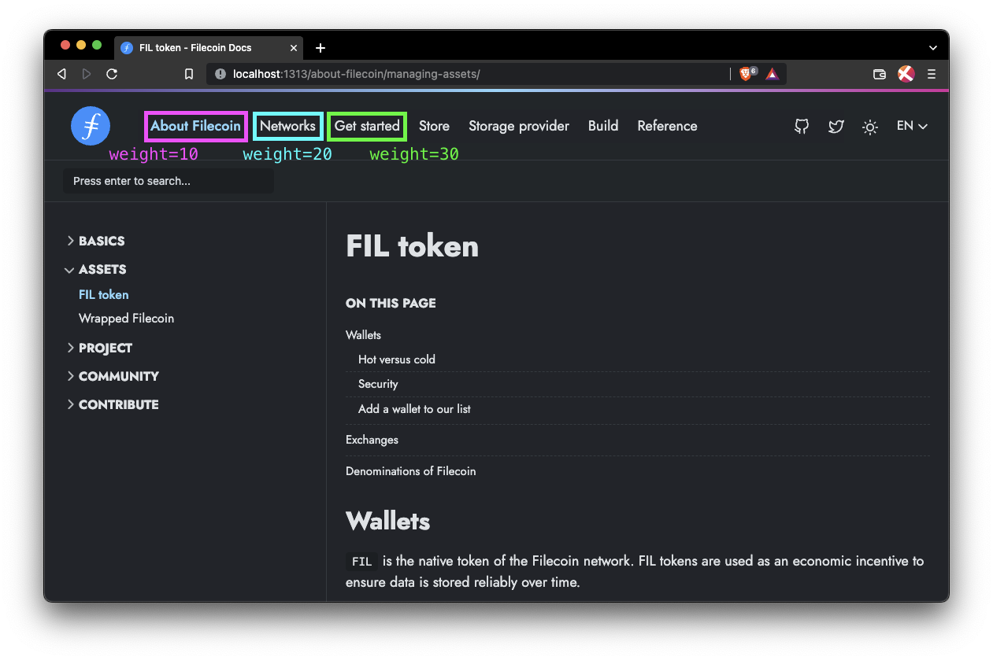Select FIL token in the sidebar
This screenshot has width=993, height=660.
[x=104, y=294]
